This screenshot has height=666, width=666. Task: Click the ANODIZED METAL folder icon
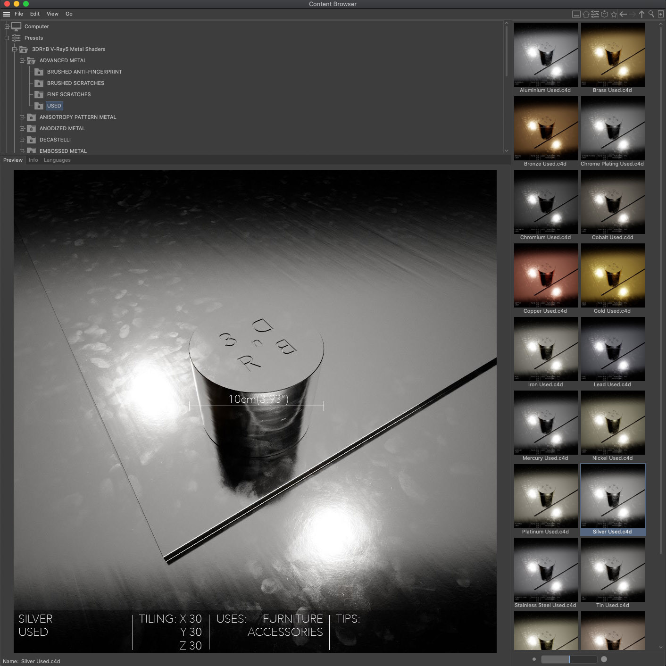coord(31,128)
